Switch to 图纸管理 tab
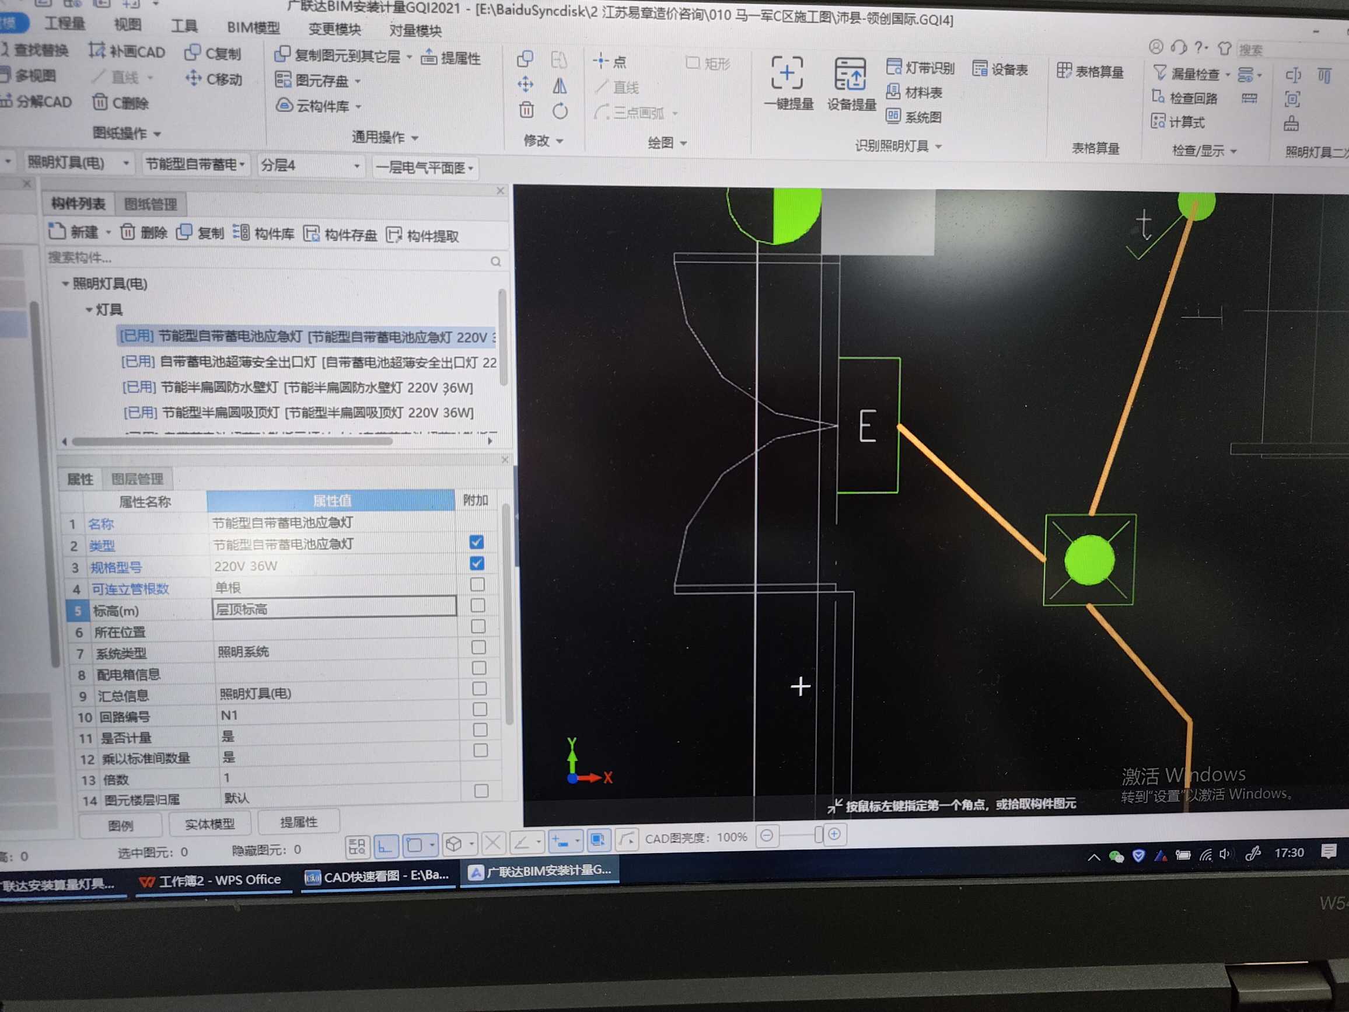 (151, 204)
